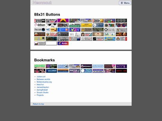Click the Creative Commons license badge
The width and height of the screenshot is (162, 121).
(x=63, y=39)
